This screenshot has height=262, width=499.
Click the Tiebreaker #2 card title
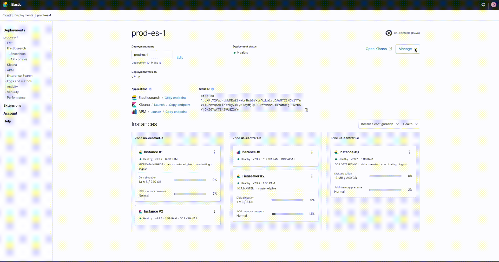click(x=253, y=176)
